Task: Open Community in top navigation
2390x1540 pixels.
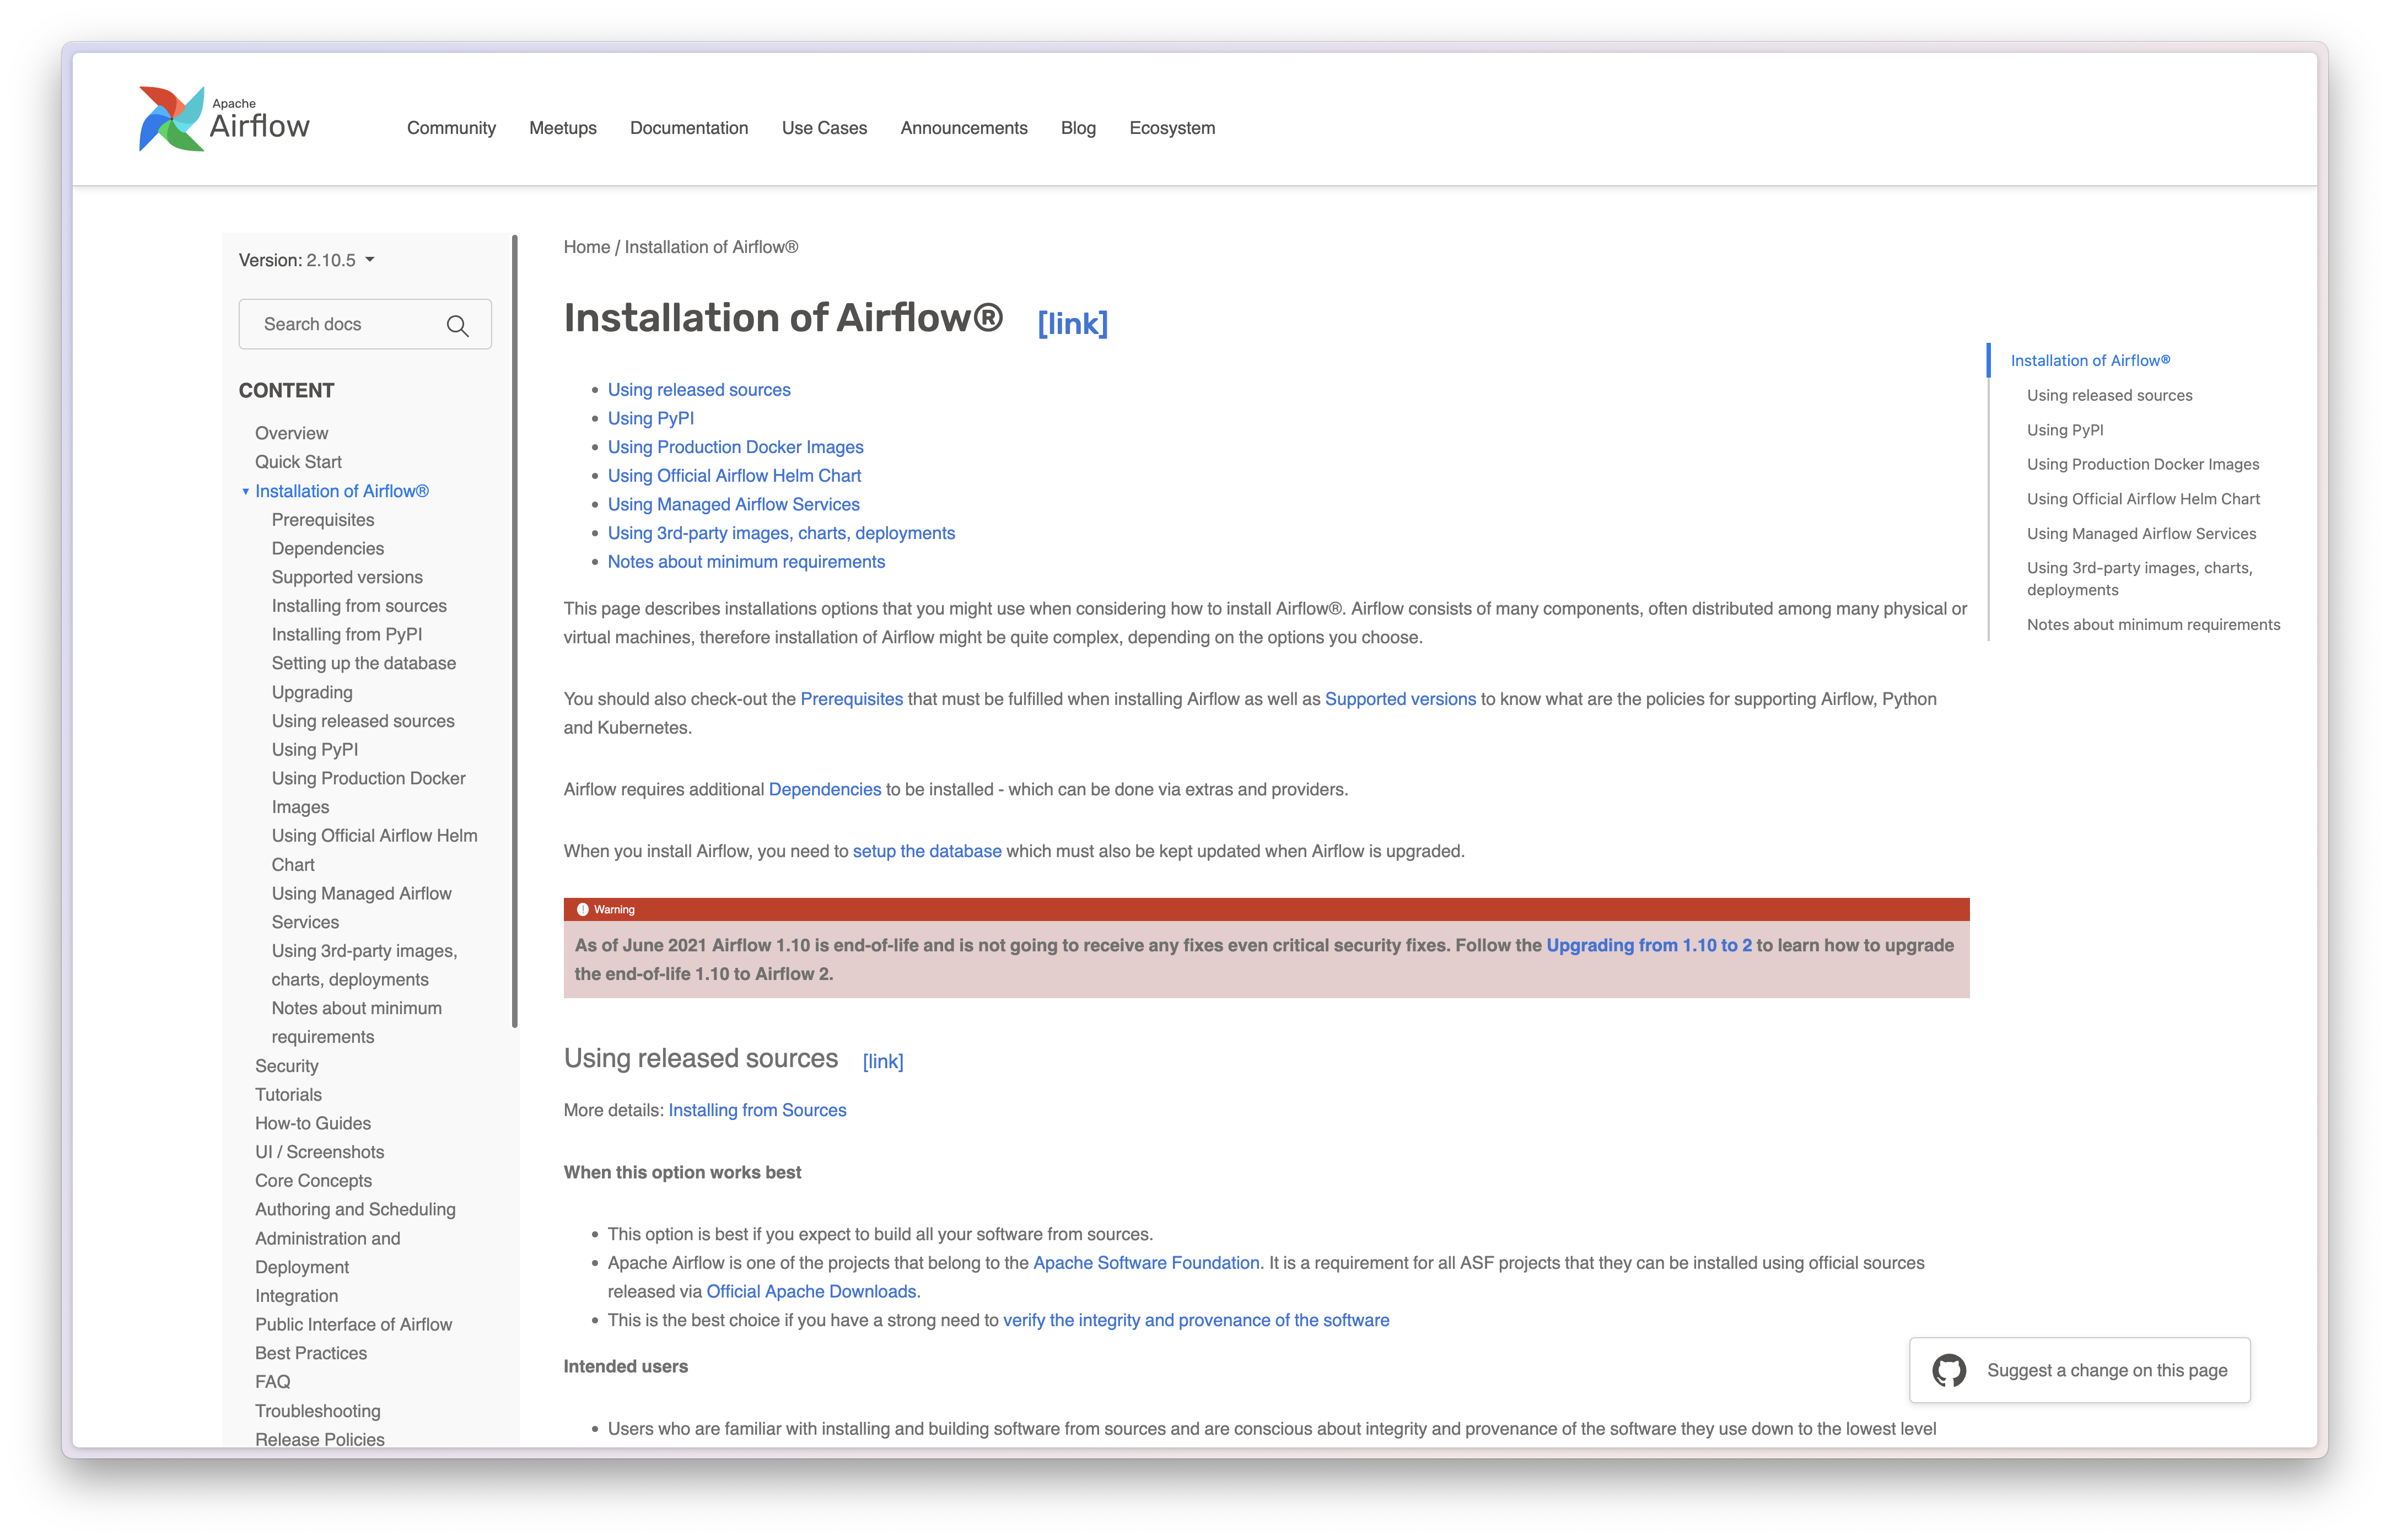Action: coord(451,128)
